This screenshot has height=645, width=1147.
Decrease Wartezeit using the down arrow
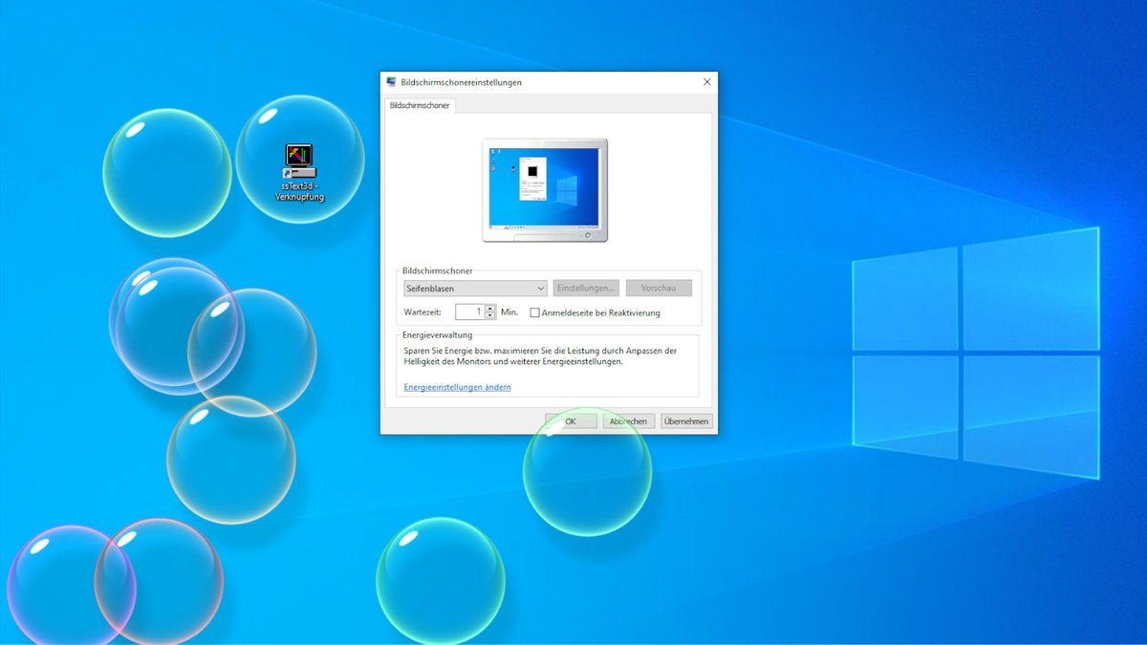click(489, 314)
